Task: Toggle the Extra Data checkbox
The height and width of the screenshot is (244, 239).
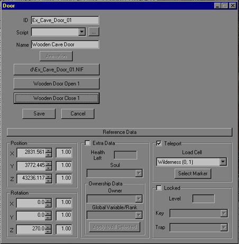Action: pos(87,143)
